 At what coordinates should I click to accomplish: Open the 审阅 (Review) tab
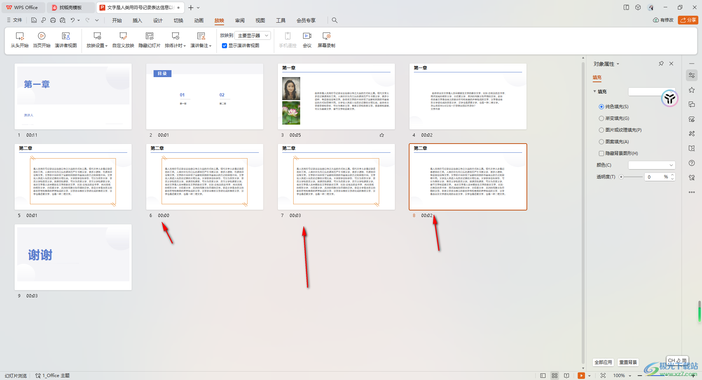point(240,20)
